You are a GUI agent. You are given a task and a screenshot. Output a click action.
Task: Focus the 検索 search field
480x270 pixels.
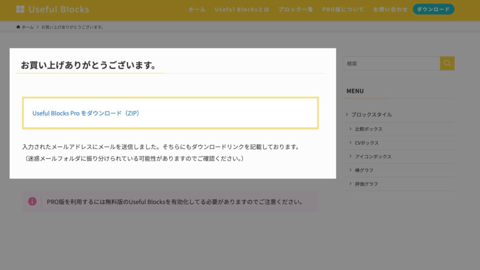click(391, 63)
